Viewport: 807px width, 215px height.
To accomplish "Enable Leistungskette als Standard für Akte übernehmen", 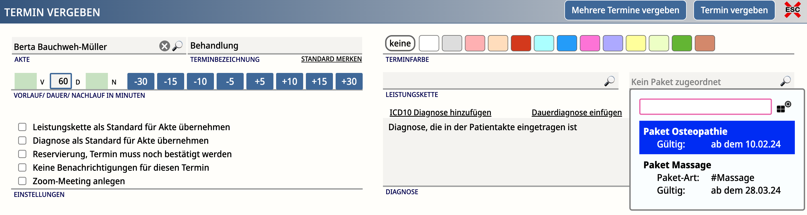I will coord(22,127).
